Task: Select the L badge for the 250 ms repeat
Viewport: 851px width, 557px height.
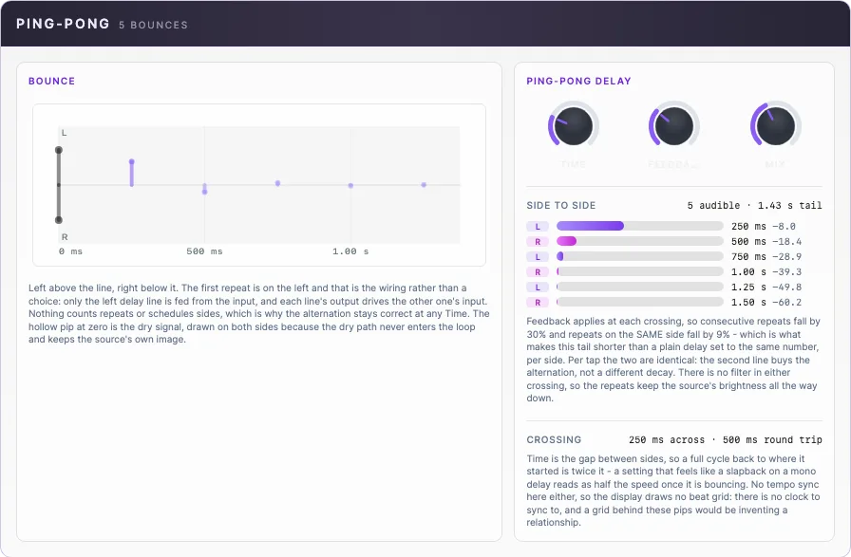Action: coord(538,226)
